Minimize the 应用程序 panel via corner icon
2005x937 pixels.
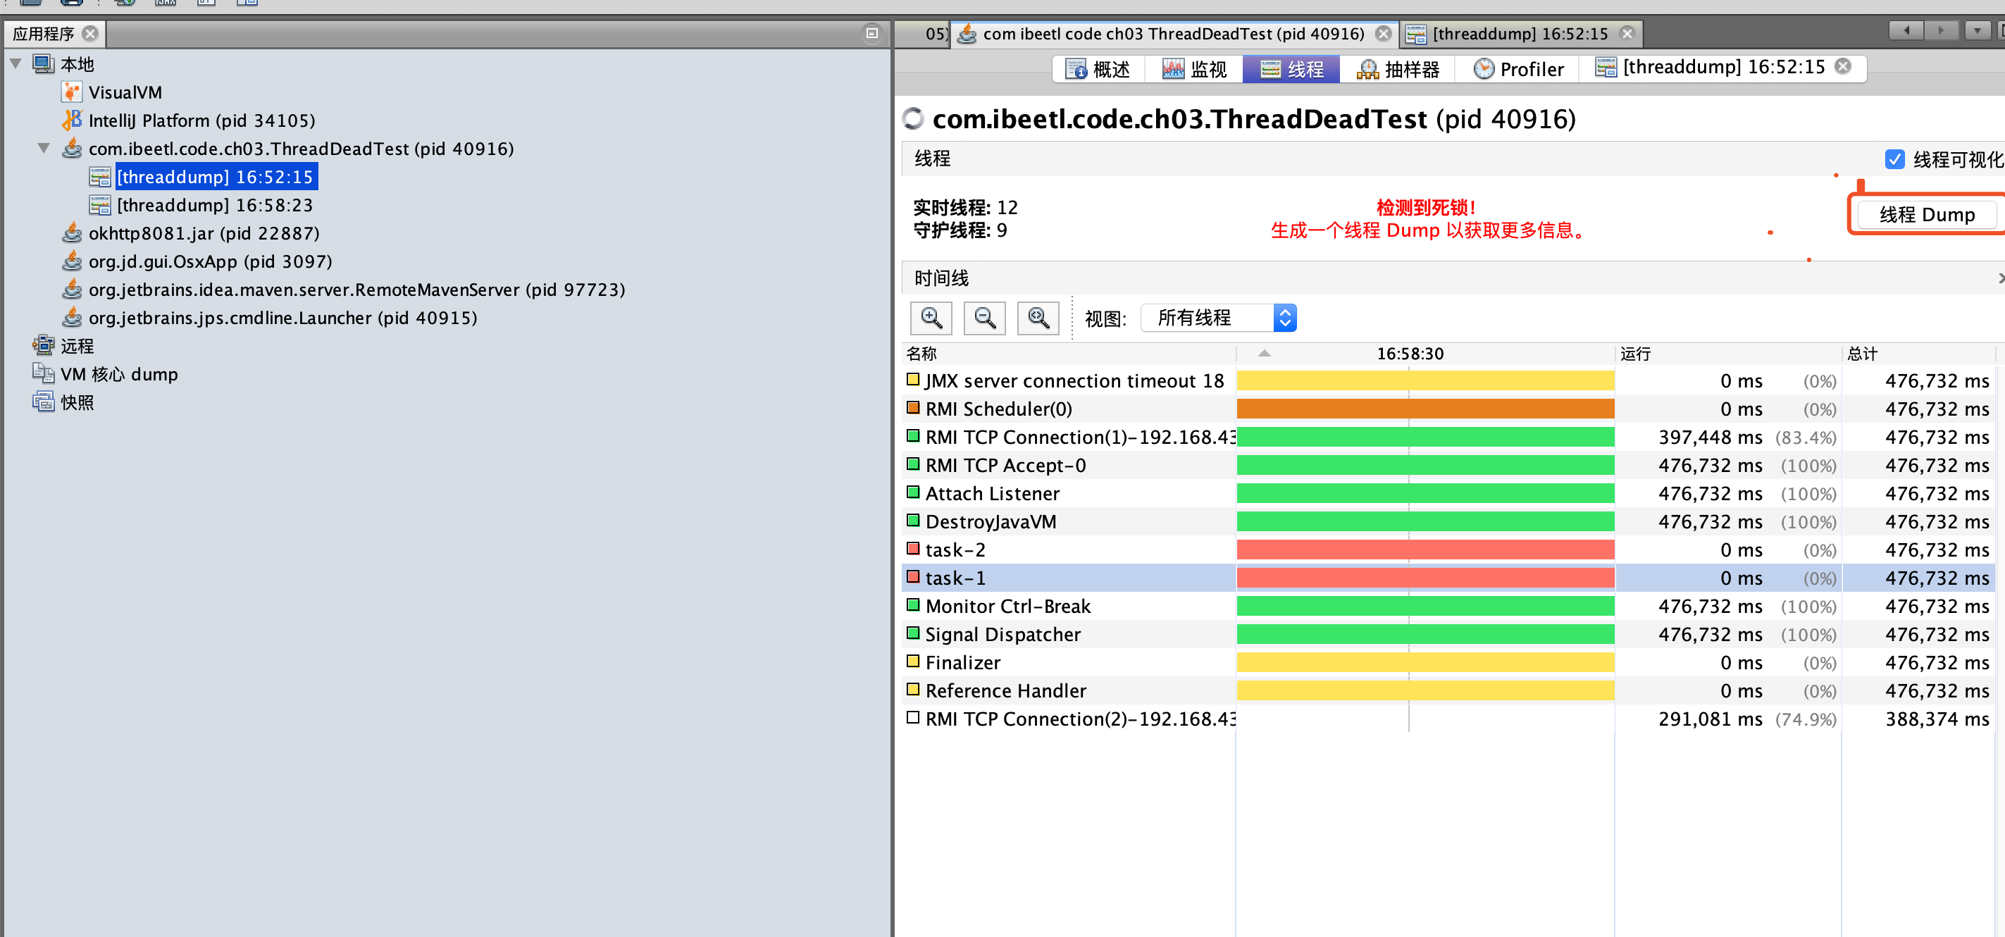point(871,34)
